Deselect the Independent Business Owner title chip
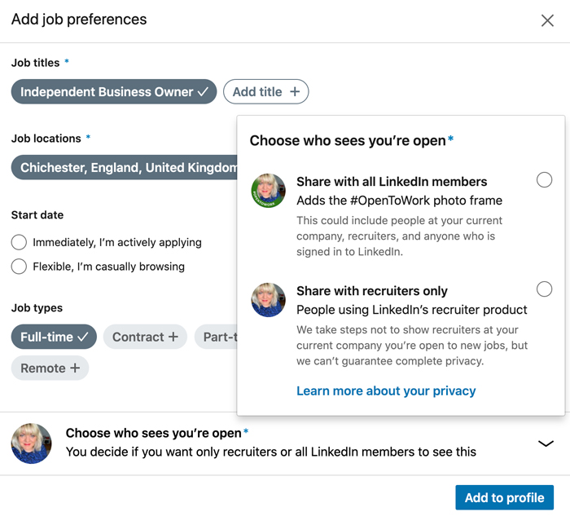 coord(114,92)
